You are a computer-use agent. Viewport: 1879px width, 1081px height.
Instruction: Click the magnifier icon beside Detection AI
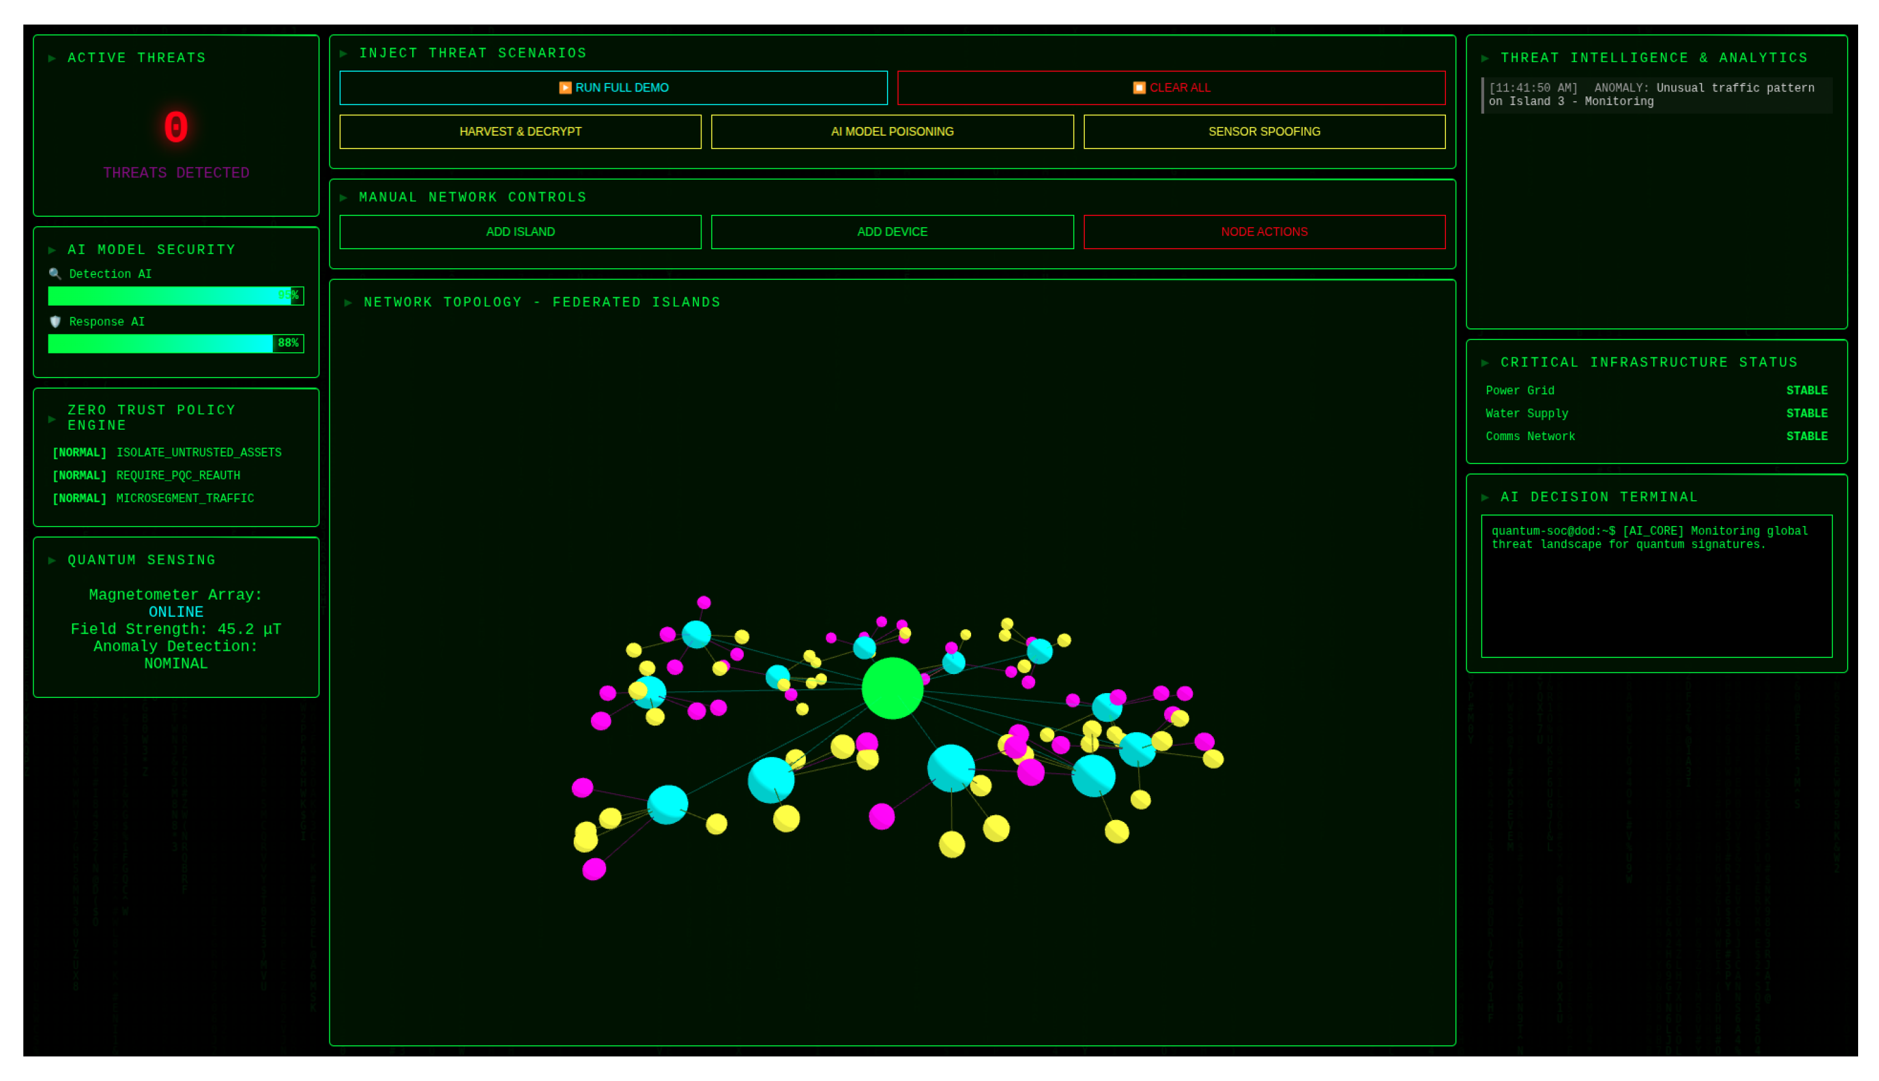(54, 274)
